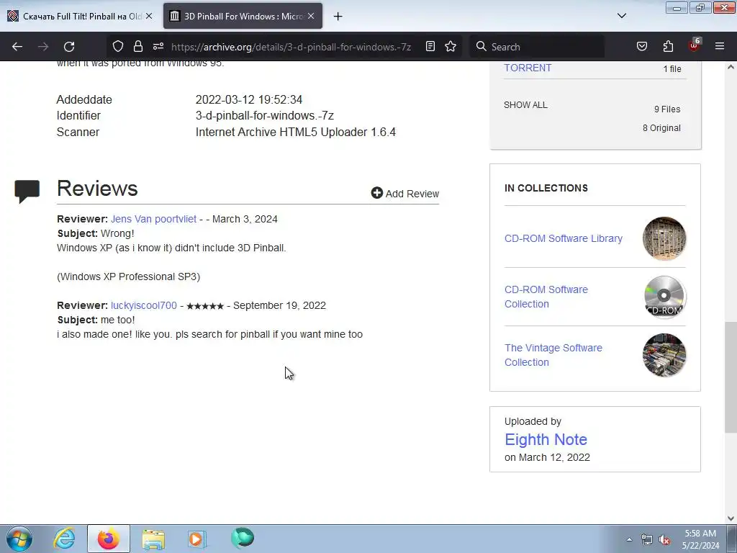The image size is (737, 553).
Task: Close the 3D Pinball For Windows tab
Action: 311,16
